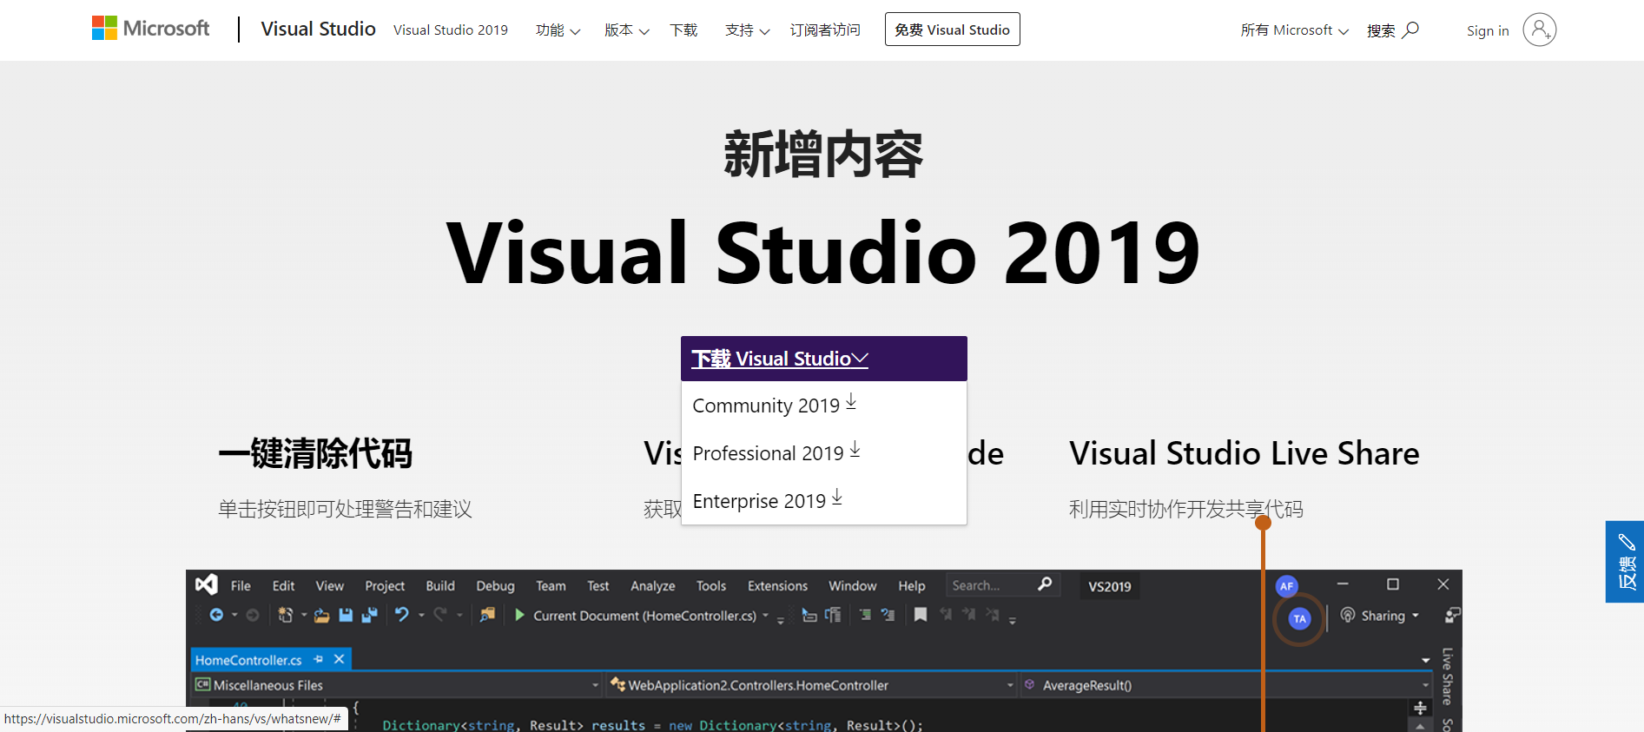Open the Team menu in IDE

[x=551, y=585]
